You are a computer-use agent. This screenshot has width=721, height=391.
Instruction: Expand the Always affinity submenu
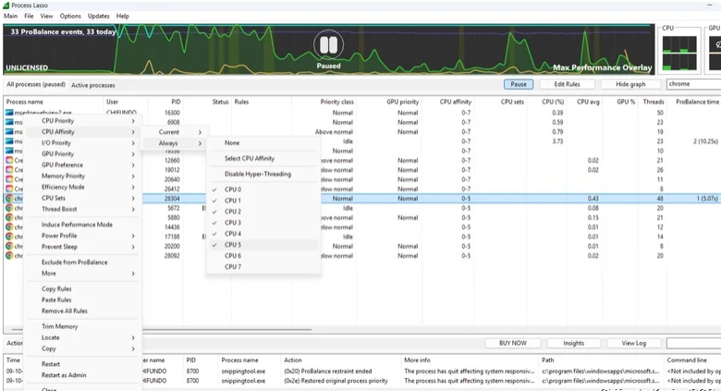174,143
